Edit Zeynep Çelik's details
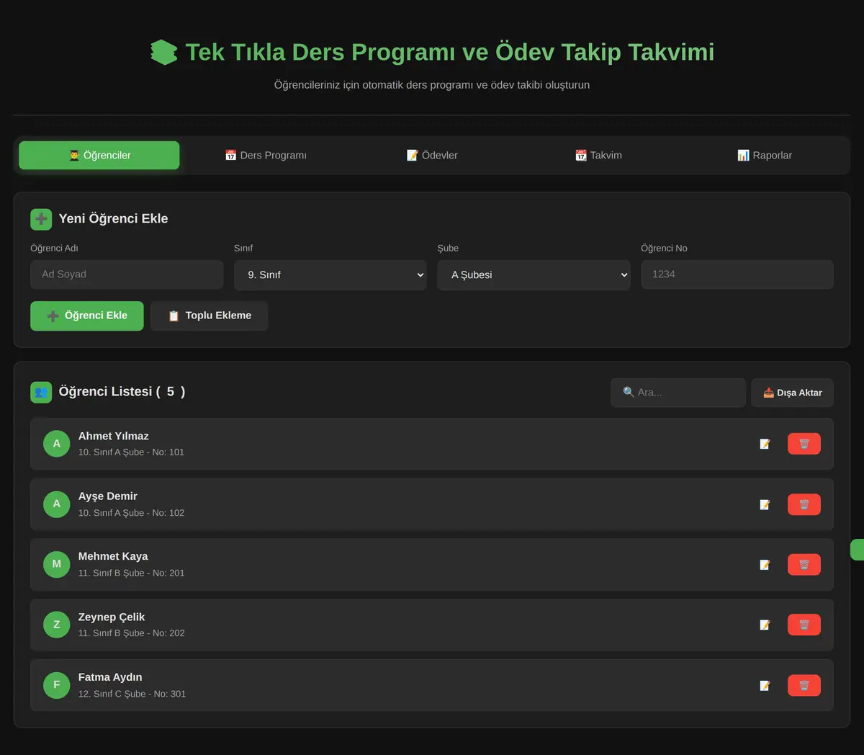Viewport: 864px width, 755px height. pos(765,625)
